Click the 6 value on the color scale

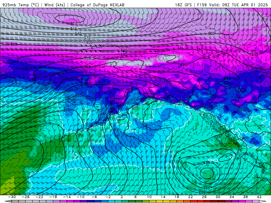[135, 197]
